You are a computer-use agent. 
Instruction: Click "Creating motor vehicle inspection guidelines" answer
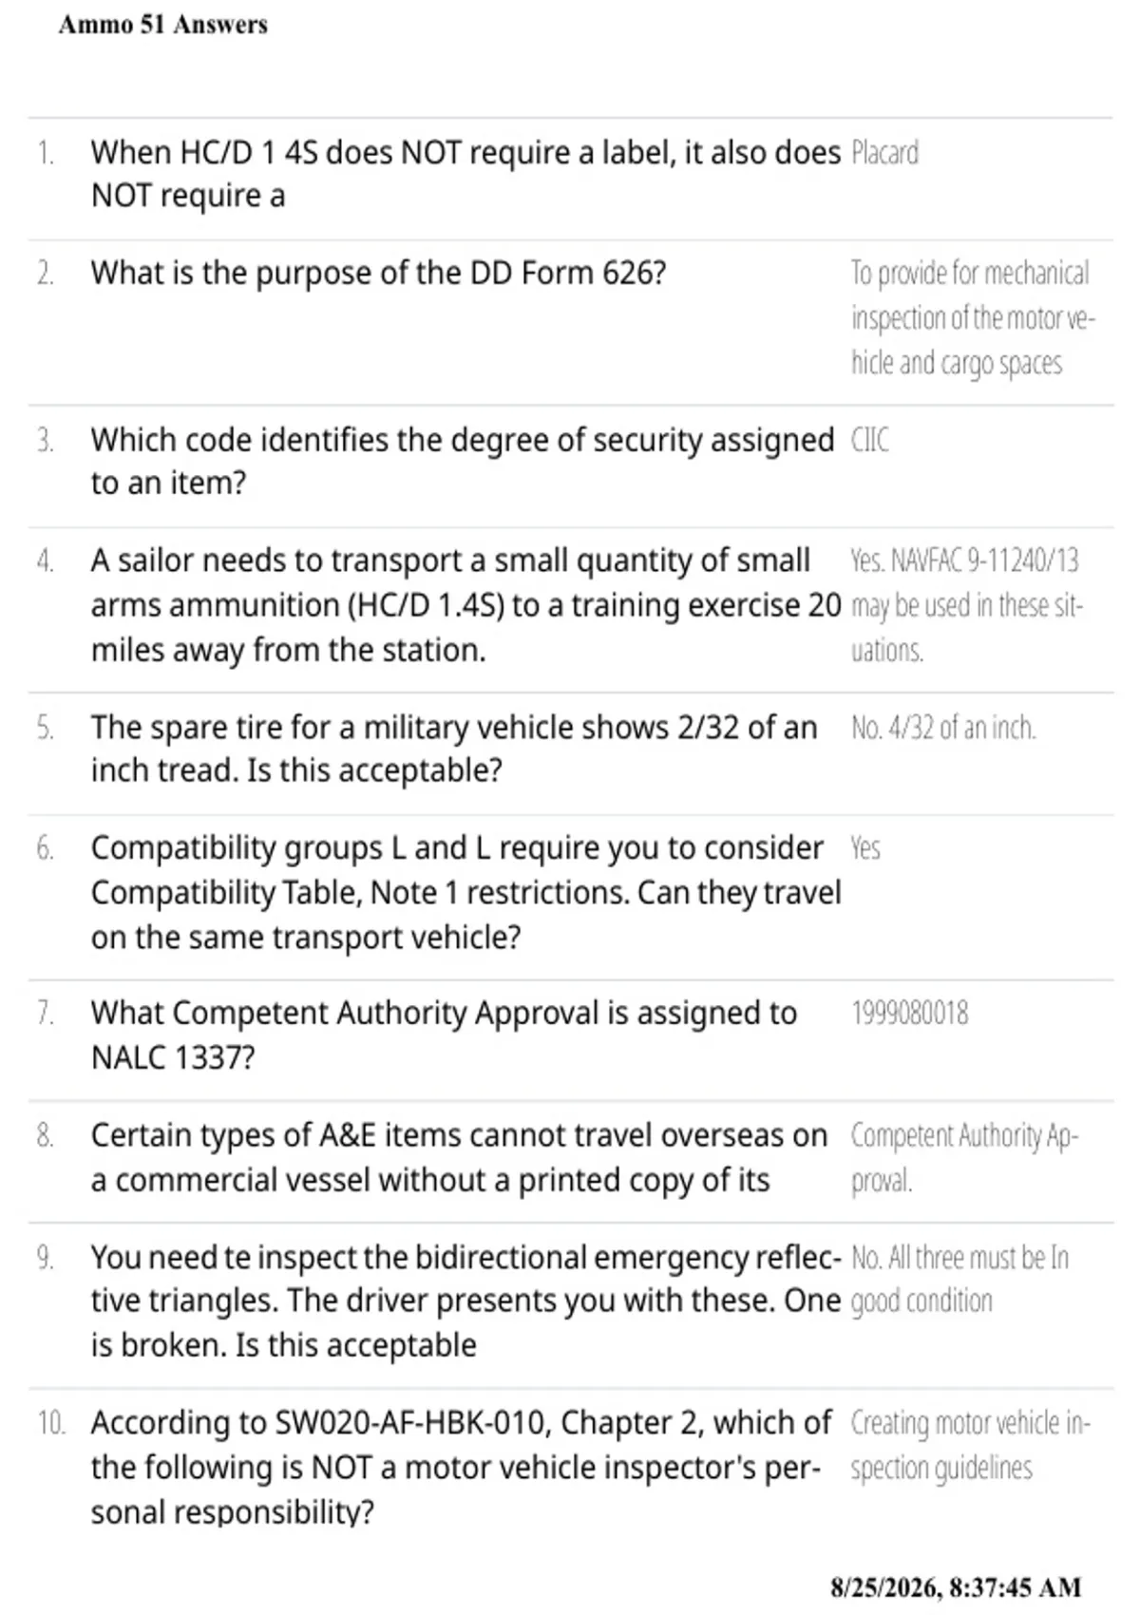click(x=970, y=1445)
